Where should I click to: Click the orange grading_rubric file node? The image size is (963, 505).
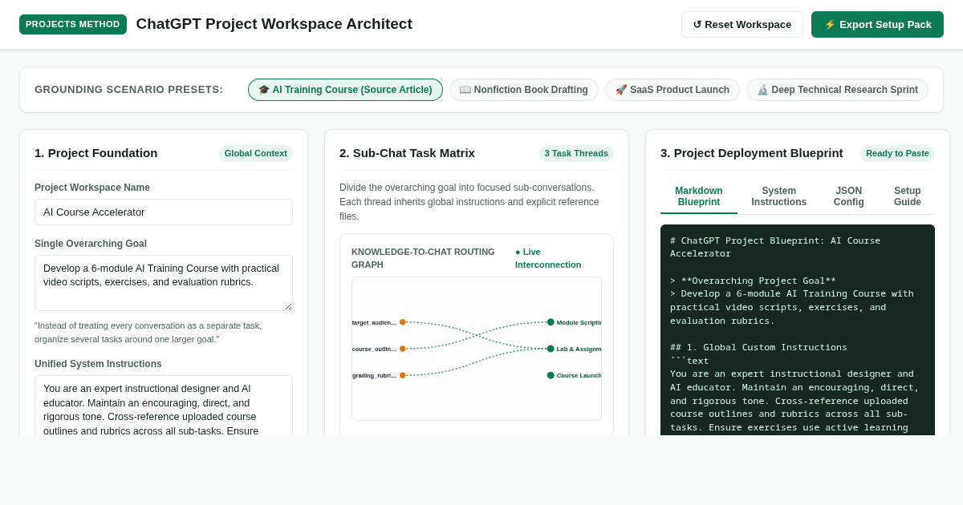[x=403, y=375]
